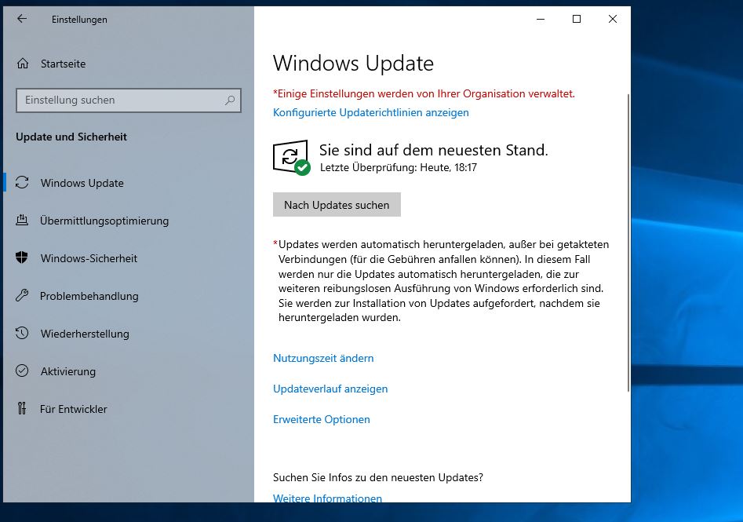Viewport: 743px width, 522px height.
Task: Click the Wiederherstellung history icon
Action: [22, 334]
